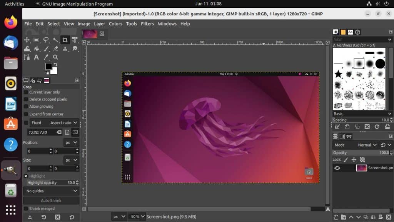Image resolution: width=394 pixels, height=222 pixels.
Task: Click Delete tool preset icon
Action: click(58, 217)
